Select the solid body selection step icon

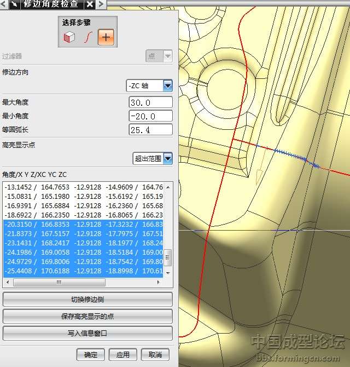click(x=69, y=37)
